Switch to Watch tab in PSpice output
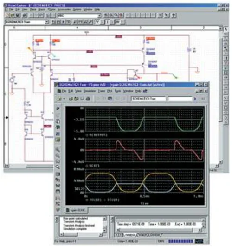The image size is (232, 247). [142, 235]
